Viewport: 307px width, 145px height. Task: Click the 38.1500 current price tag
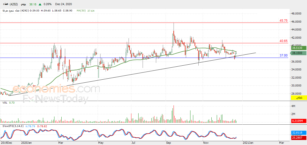coord(298,53)
